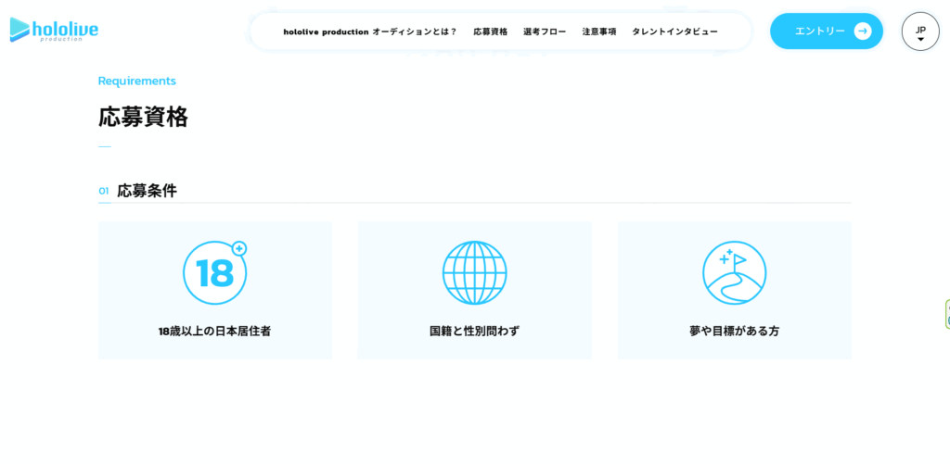Viewport: 950px width, 464px height.
Task: Click the 応募条件 section heading
Action: click(148, 191)
